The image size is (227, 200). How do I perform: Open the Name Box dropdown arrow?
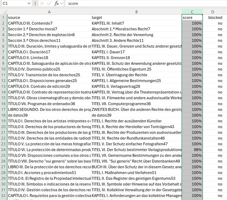(x=29, y=3)
